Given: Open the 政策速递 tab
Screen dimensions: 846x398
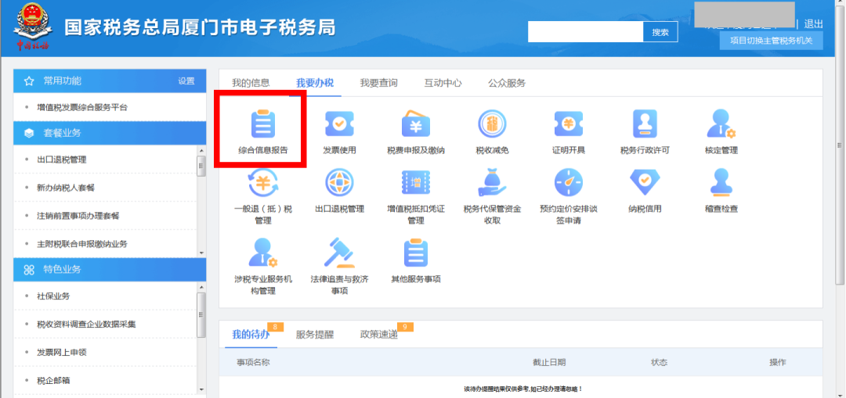Looking at the screenshot, I should tap(379, 335).
